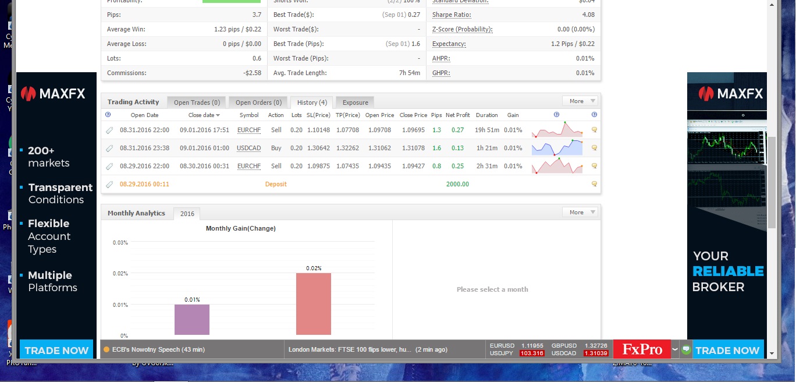The width and height of the screenshot is (796, 382).
Task: Click the help icon above the mini charts column
Action: click(x=556, y=115)
